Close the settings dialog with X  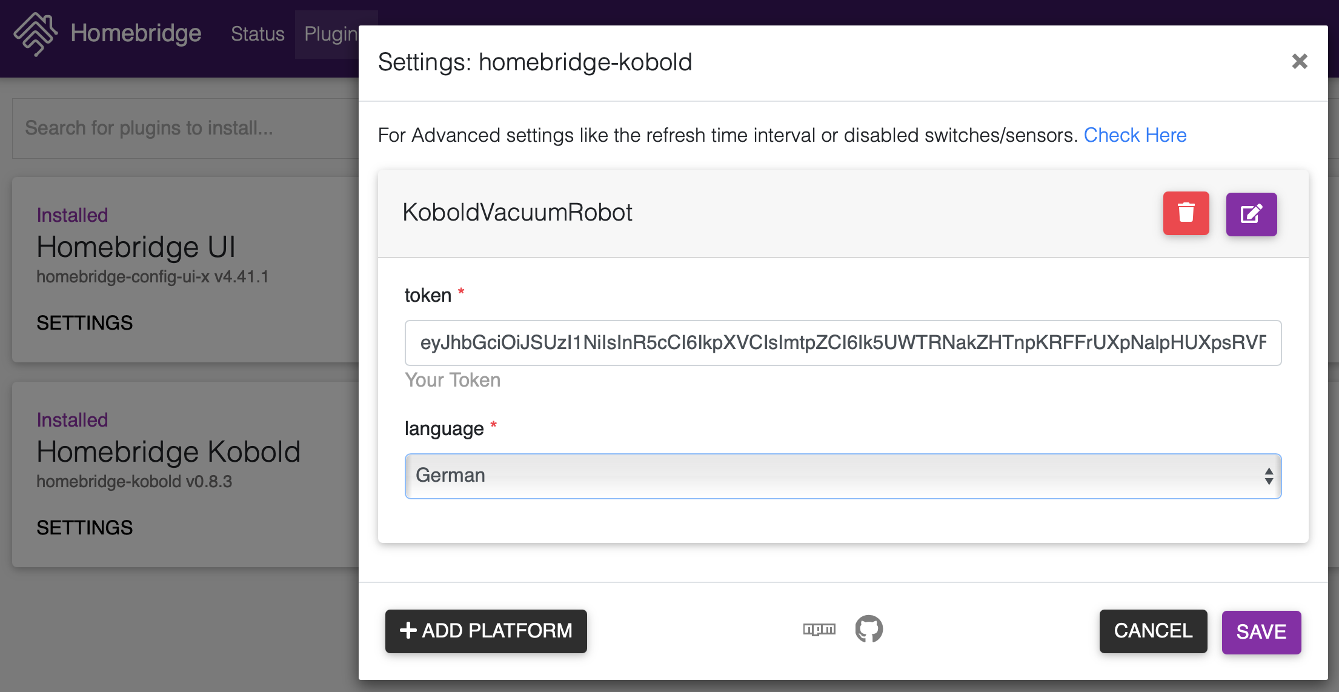tap(1299, 61)
